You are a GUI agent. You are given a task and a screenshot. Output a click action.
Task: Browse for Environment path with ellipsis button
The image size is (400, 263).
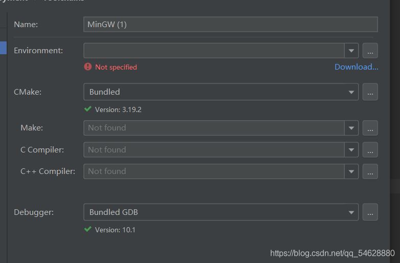click(x=370, y=51)
